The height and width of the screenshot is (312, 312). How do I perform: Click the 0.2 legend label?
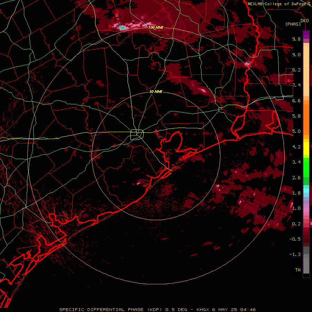pos(296,224)
